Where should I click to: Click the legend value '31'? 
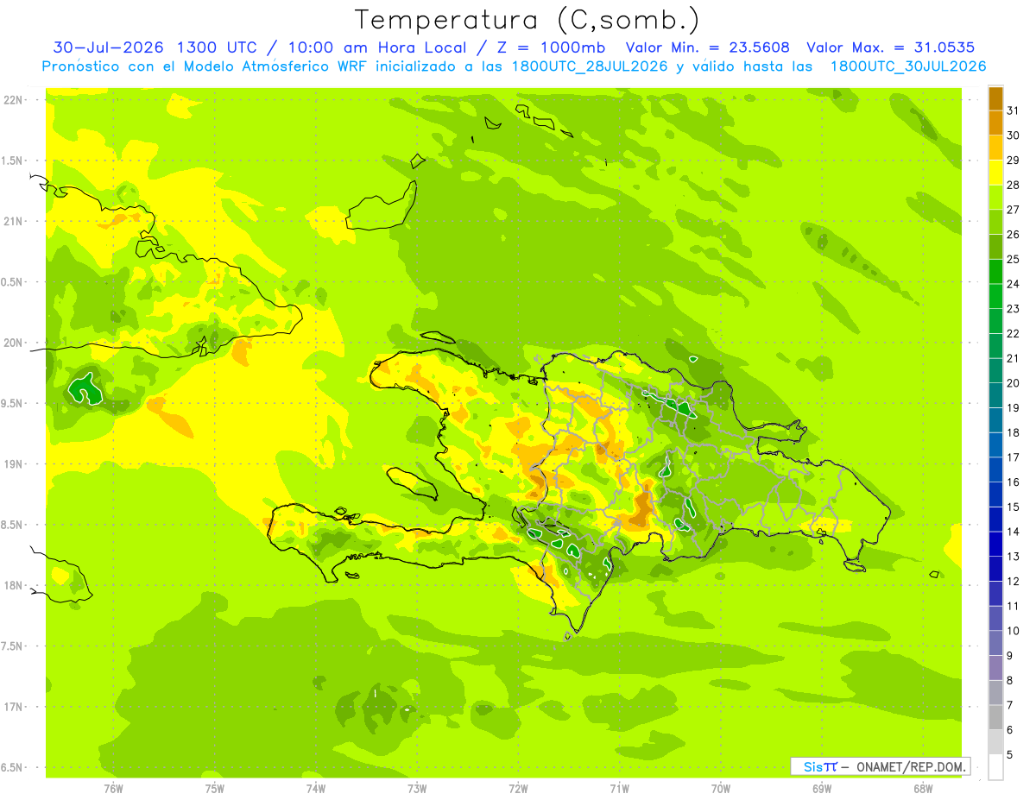click(1014, 110)
